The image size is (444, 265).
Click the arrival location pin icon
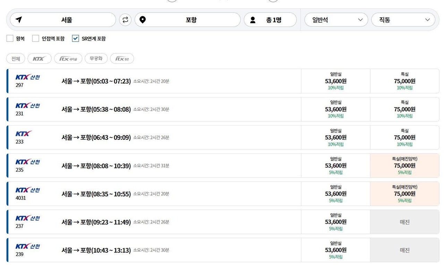pos(143,20)
